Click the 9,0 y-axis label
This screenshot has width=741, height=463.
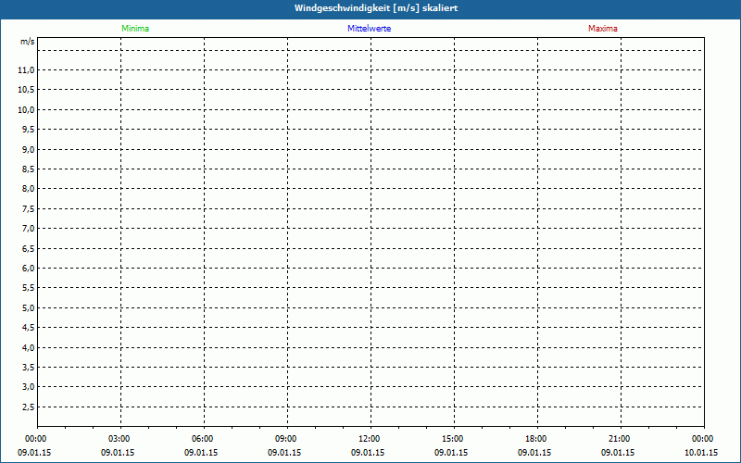29,149
